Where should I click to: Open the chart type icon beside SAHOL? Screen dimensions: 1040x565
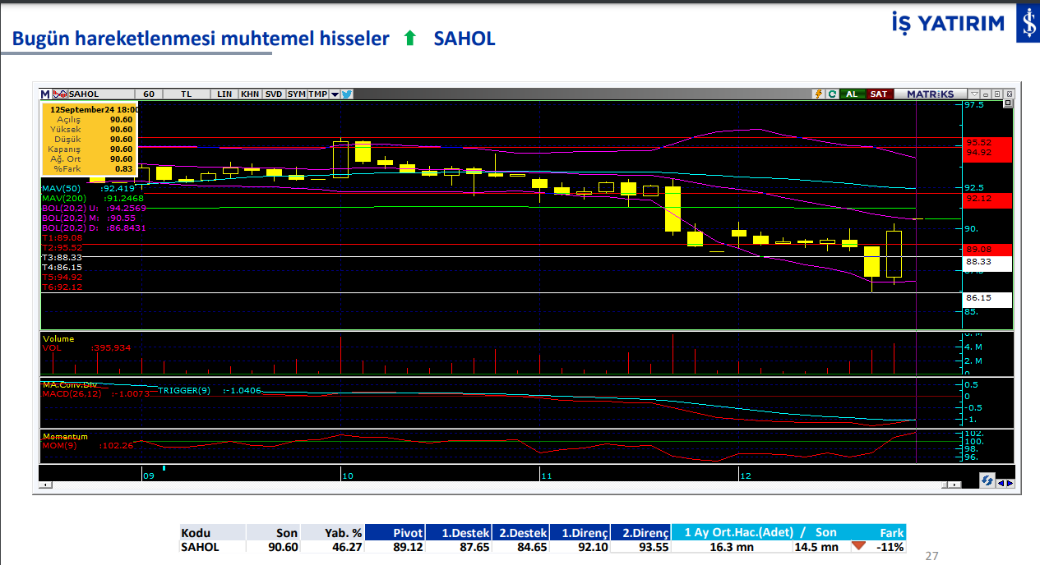tap(61, 94)
